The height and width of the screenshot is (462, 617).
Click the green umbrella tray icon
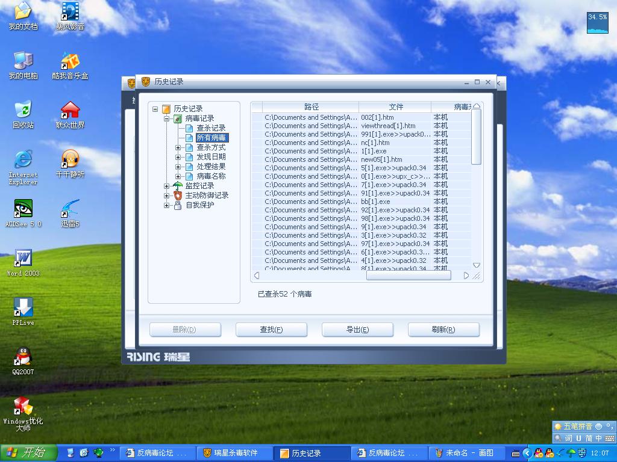(571, 453)
